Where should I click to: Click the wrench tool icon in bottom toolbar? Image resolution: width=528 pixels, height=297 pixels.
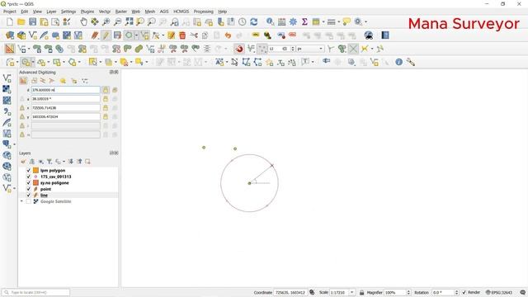411,62
